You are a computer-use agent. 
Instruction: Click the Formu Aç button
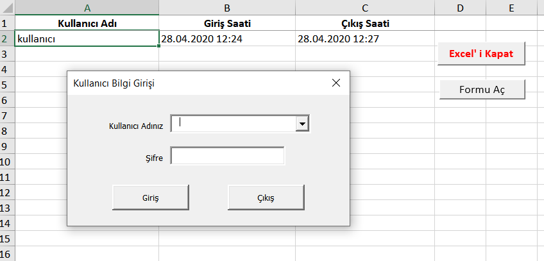(x=482, y=90)
